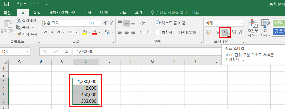Apply the red font color
The width and height of the screenshot is (285, 109).
[x=94, y=32]
